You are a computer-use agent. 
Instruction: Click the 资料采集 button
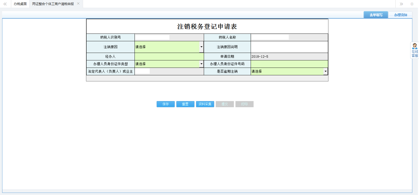(x=205, y=104)
